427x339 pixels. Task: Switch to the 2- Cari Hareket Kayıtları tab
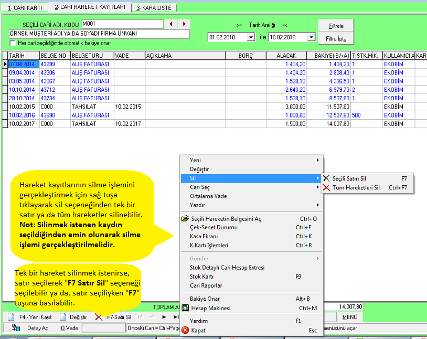(x=90, y=7)
